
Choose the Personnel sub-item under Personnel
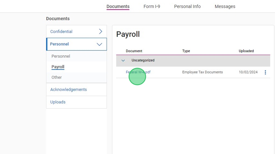click(x=61, y=56)
